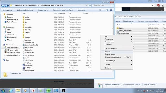The image size is (166, 93).
Task: Click Program Files (x86) breadcrumb
Action: coord(47,5)
